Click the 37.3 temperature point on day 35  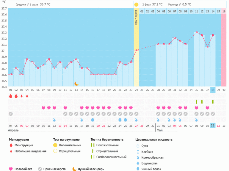[196, 32]
